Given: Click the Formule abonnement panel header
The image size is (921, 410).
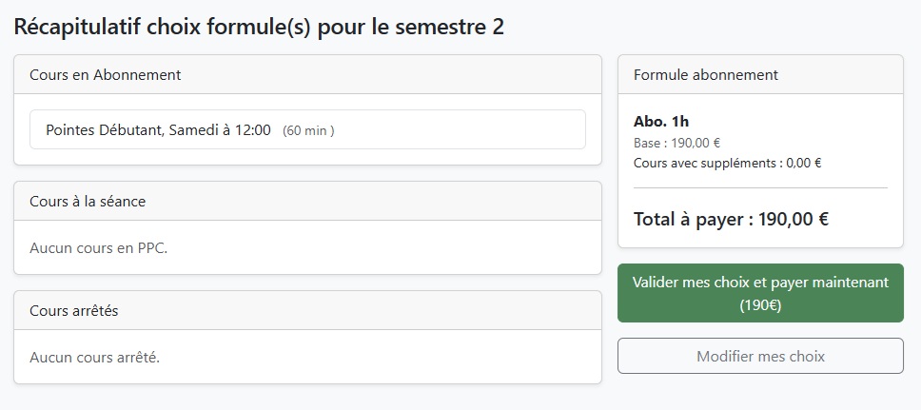Looking at the screenshot, I should pos(706,74).
